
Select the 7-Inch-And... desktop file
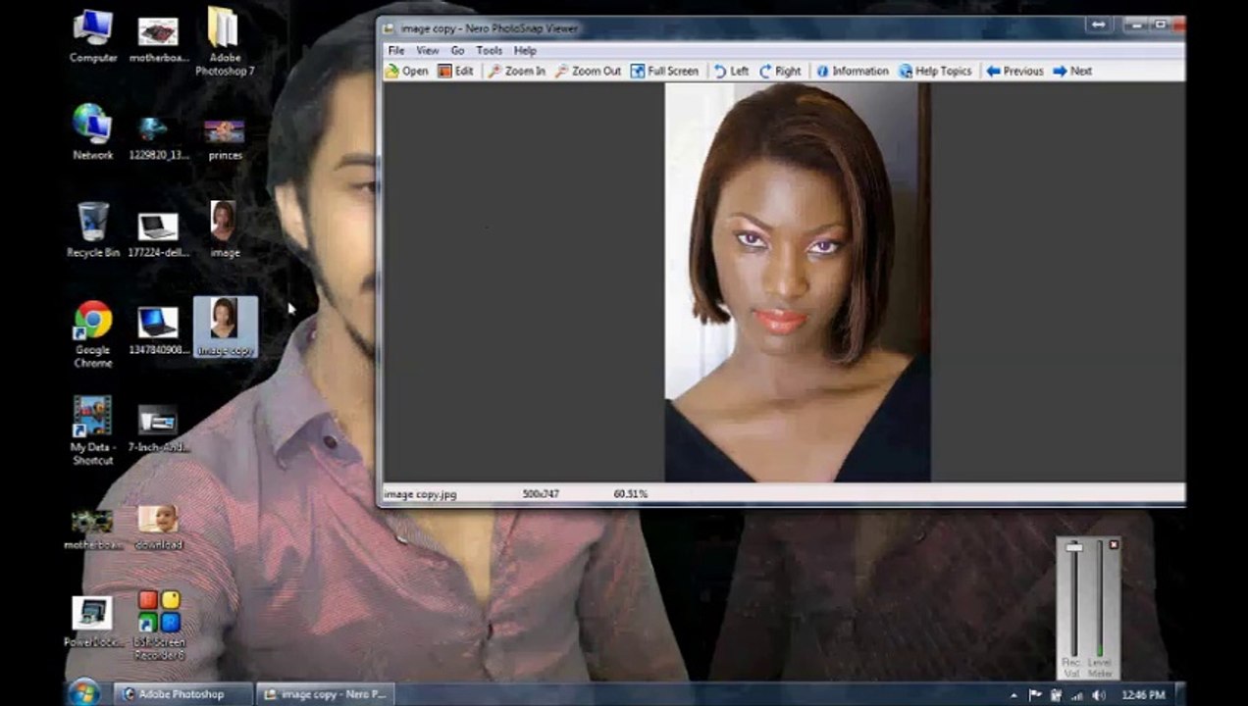point(158,429)
